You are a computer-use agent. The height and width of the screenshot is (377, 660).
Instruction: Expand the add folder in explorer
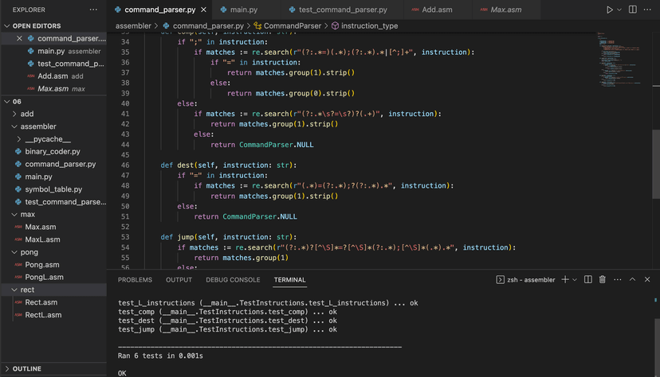[26, 114]
